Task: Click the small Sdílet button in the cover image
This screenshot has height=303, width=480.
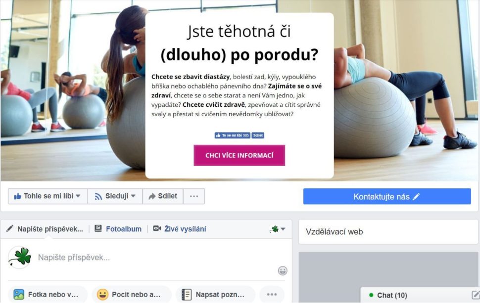Action: pyautogui.click(x=258, y=135)
